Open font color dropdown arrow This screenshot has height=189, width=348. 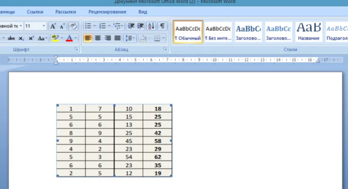76,38
